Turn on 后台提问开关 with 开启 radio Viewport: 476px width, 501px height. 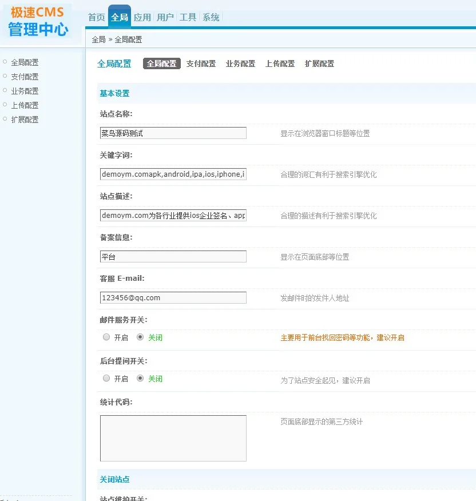(106, 379)
